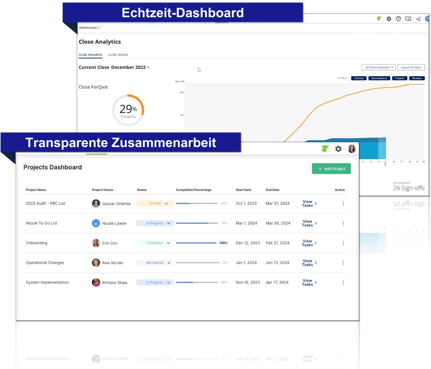431x369 pixels.
Task: Click the 'Operational Changes' project name
Action: point(45,263)
